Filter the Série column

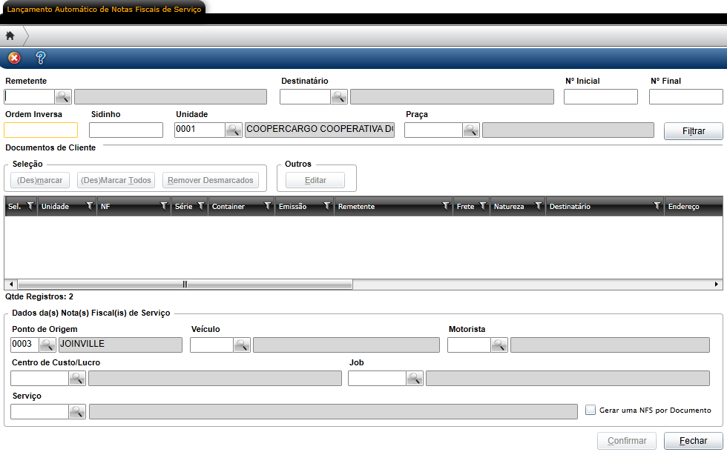201,206
